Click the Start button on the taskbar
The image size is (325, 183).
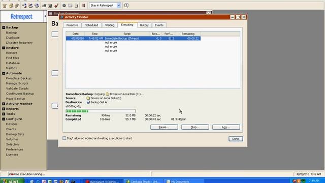(12, 181)
